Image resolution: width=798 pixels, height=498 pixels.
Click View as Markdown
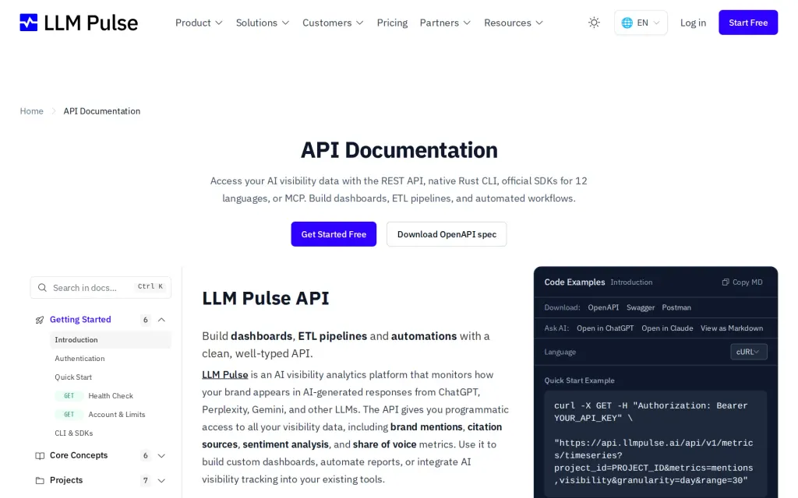tap(732, 328)
